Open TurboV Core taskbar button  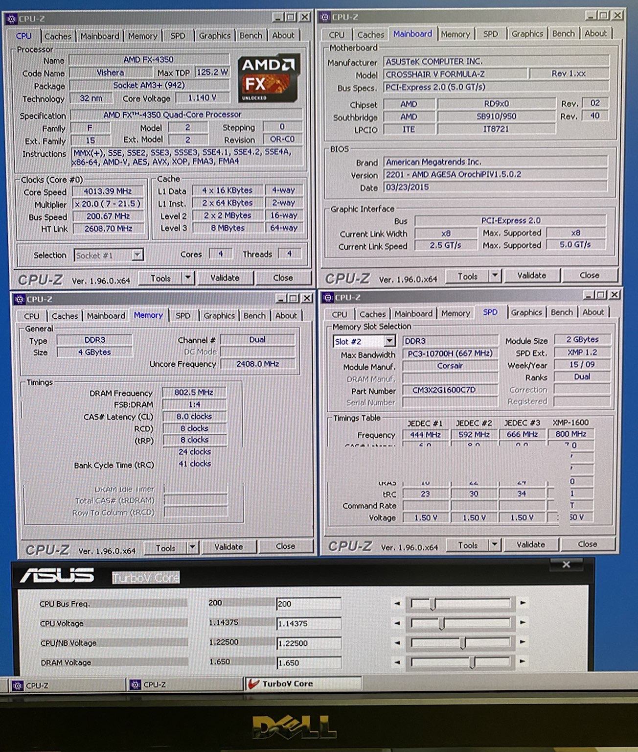[302, 683]
